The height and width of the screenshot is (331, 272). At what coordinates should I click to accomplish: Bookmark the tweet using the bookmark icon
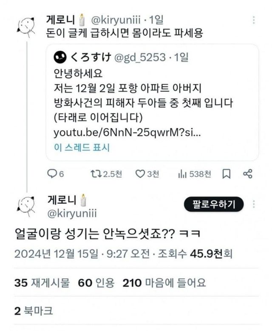(227, 173)
